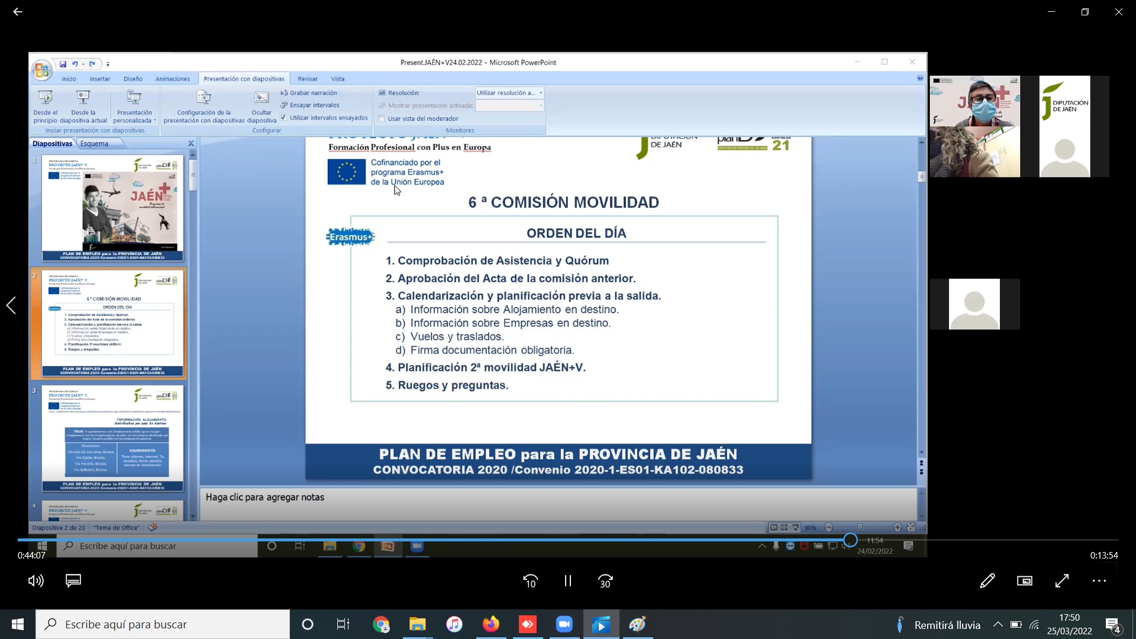Enter fullscreen with the diagonal arrows icon
The width and height of the screenshot is (1136, 639).
click(1062, 581)
